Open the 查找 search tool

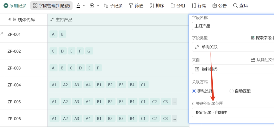pos(241,6)
